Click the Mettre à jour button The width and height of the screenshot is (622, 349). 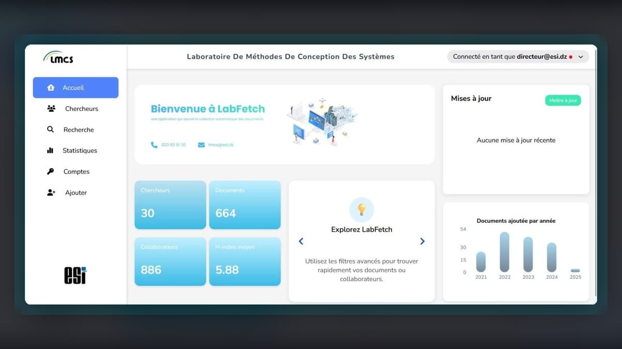[x=563, y=100]
